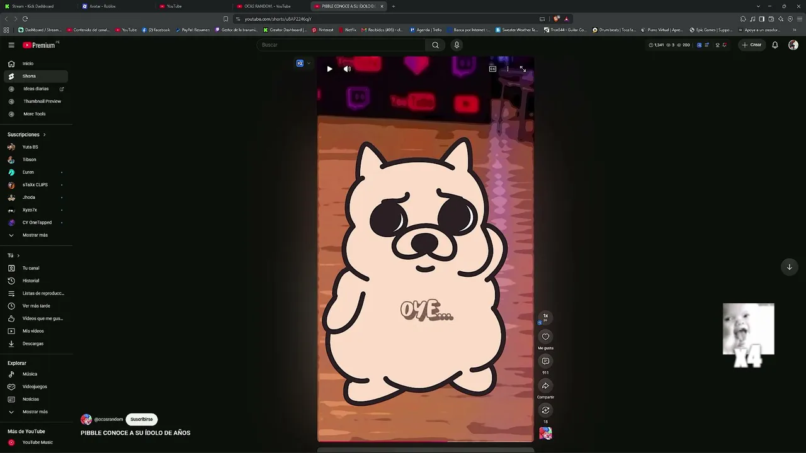Viewport: 806px width, 453px height.
Task: Open the Crear menu
Action: pyautogui.click(x=752, y=45)
